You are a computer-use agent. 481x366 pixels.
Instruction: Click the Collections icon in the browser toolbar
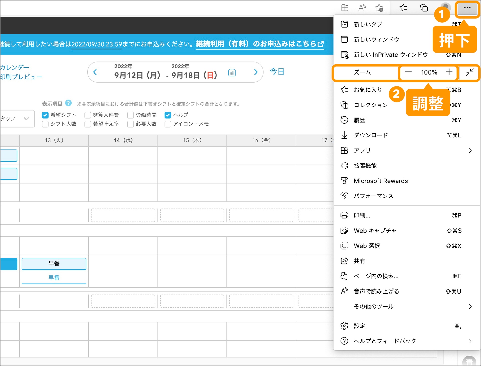pos(424,8)
